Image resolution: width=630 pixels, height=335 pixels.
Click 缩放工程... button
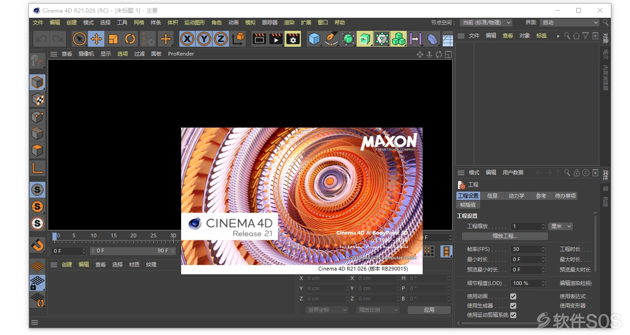505,236
